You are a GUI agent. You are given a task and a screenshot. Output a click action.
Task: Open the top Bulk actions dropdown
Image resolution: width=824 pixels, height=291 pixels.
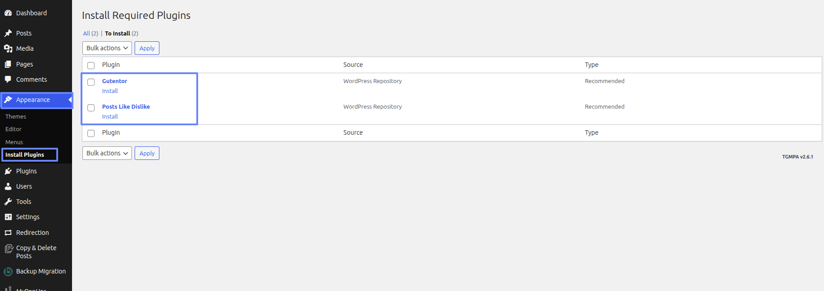(x=107, y=48)
